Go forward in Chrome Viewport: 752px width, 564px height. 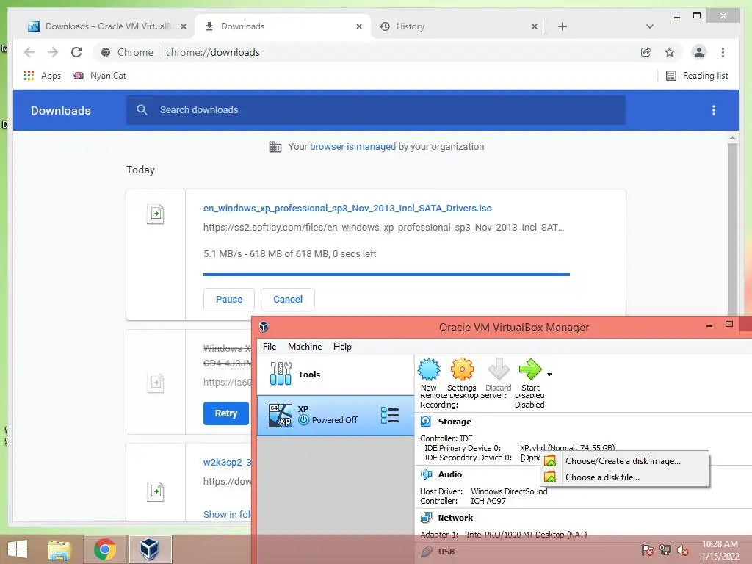click(x=53, y=52)
